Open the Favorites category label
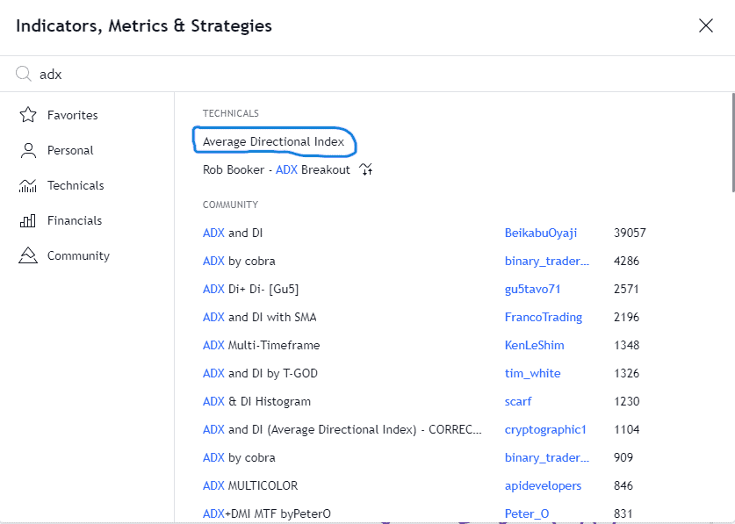 73,115
